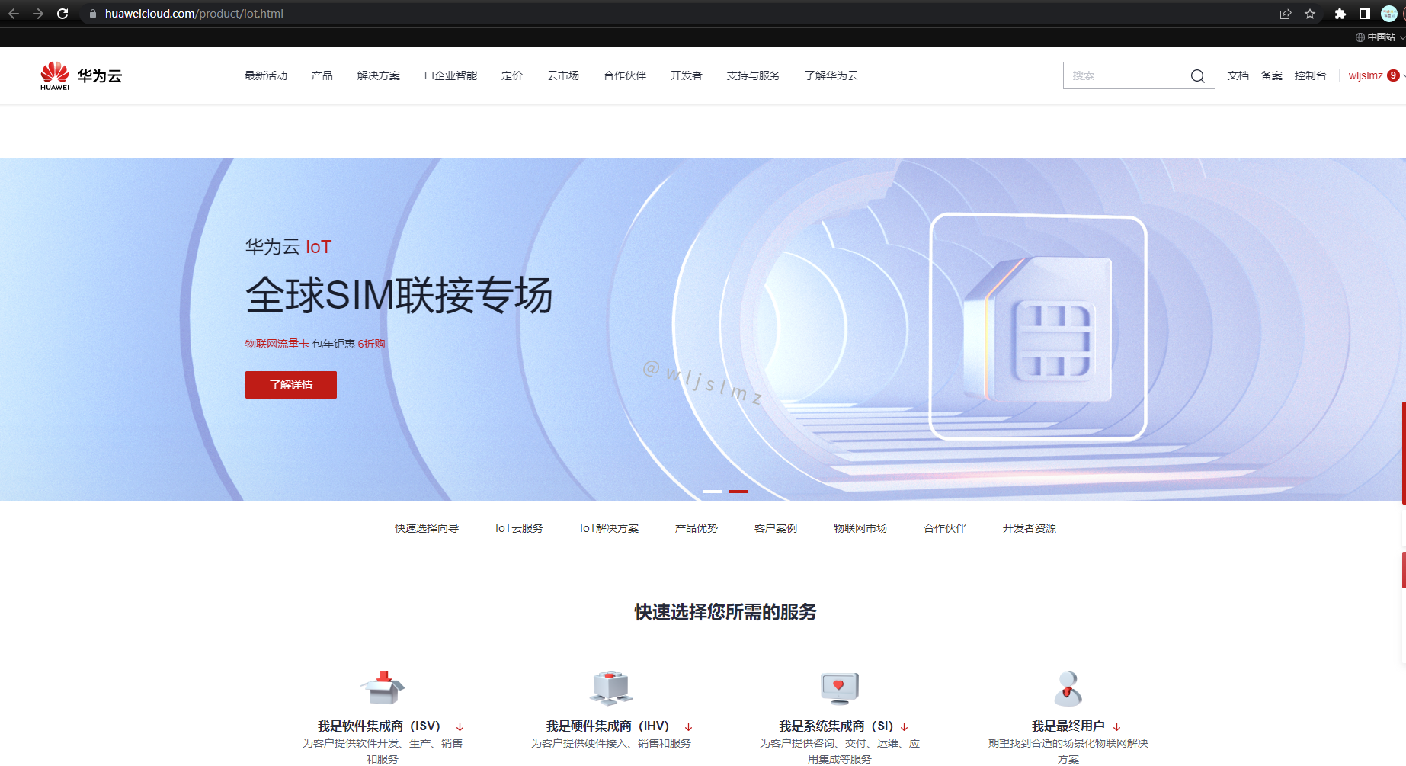Open the 解决方案 navigation menu

pyautogui.click(x=379, y=75)
